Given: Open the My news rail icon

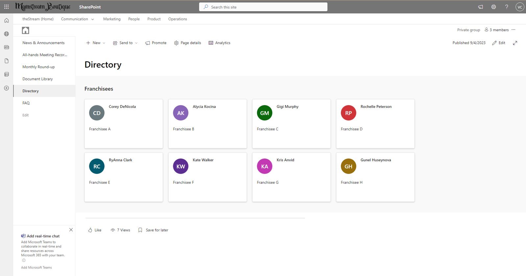Looking at the screenshot, I should click(6, 47).
